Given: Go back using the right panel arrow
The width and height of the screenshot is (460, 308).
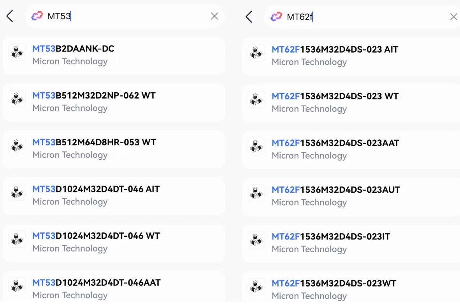Looking at the screenshot, I should pos(249,17).
